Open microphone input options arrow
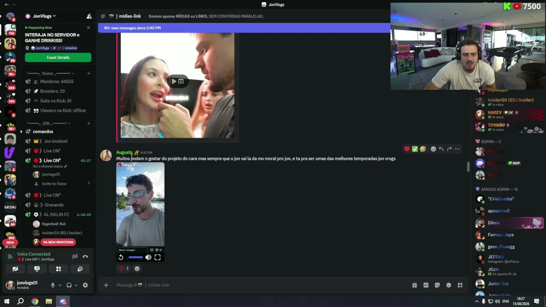This screenshot has width=546, height=307. (60, 285)
